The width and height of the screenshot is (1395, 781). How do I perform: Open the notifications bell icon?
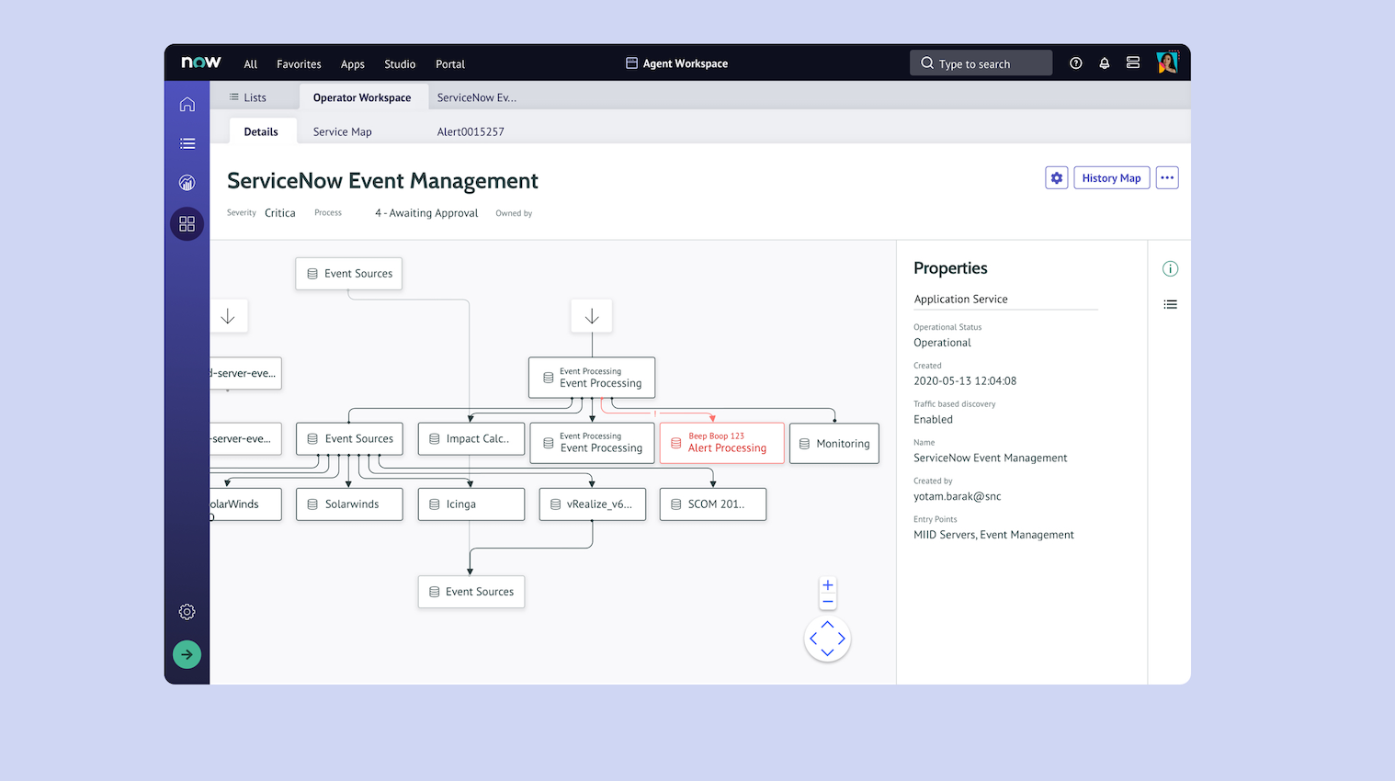pos(1105,63)
